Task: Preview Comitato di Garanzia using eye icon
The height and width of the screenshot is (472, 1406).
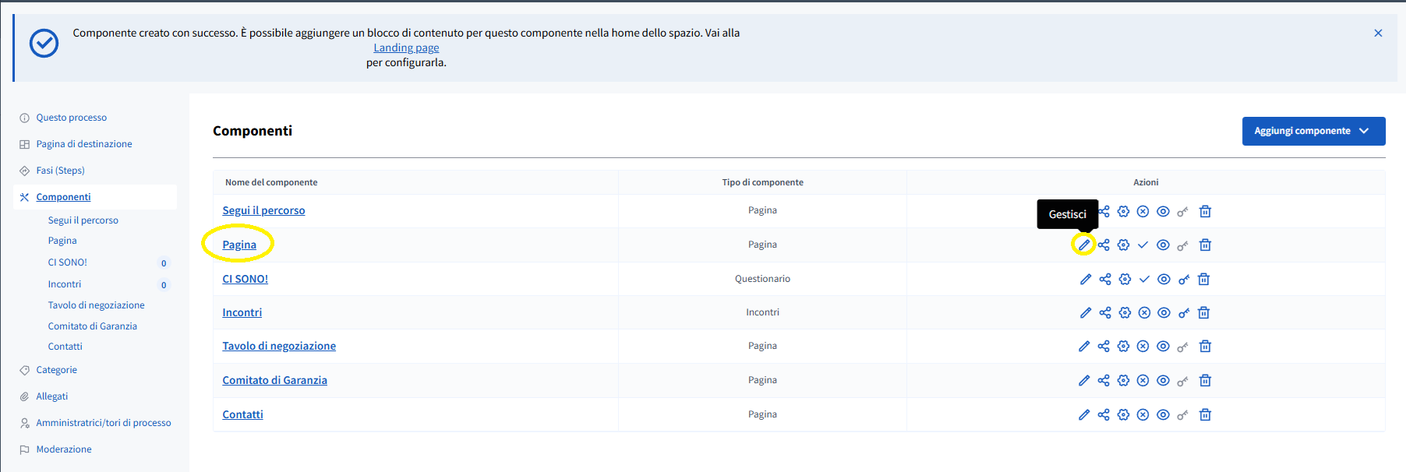Action: click(1163, 380)
